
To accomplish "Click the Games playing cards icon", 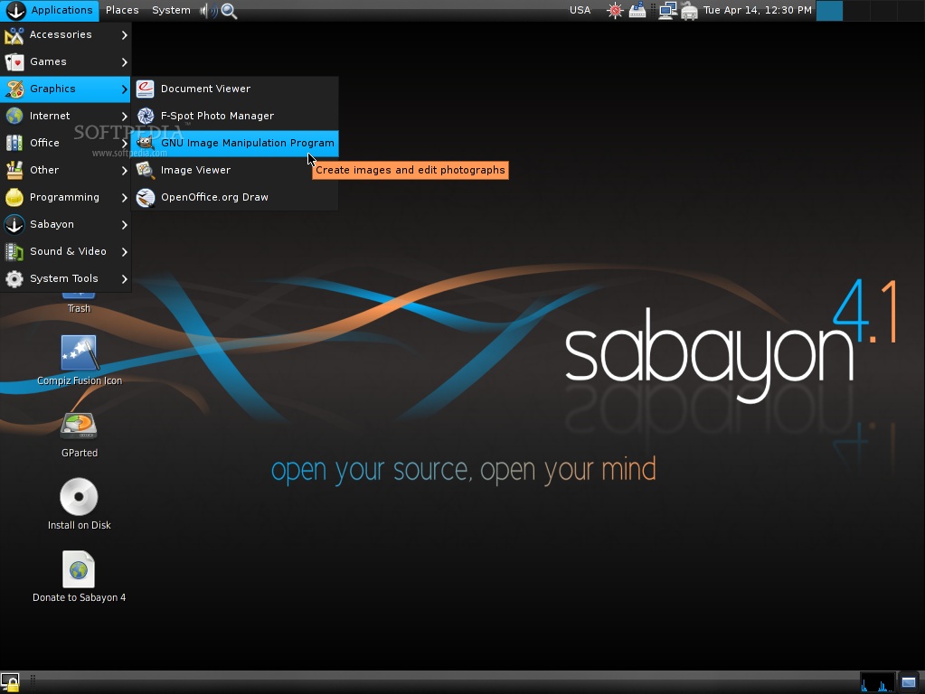I will pyautogui.click(x=14, y=62).
